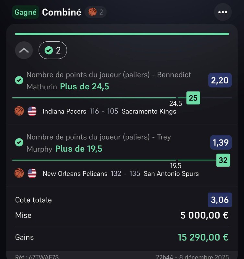This screenshot has width=244, height=259.
Task: Click the bet reference code at bottom
Action: 37,257
